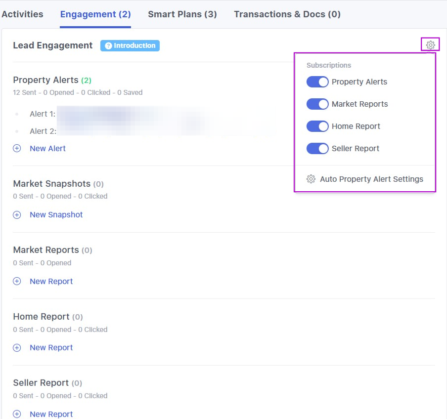Switch to the Activities tab
The height and width of the screenshot is (419, 447).
pyautogui.click(x=22, y=14)
